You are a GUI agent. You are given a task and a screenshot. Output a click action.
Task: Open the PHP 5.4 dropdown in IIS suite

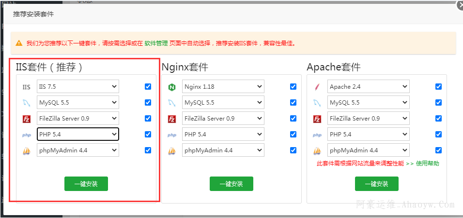pos(78,134)
